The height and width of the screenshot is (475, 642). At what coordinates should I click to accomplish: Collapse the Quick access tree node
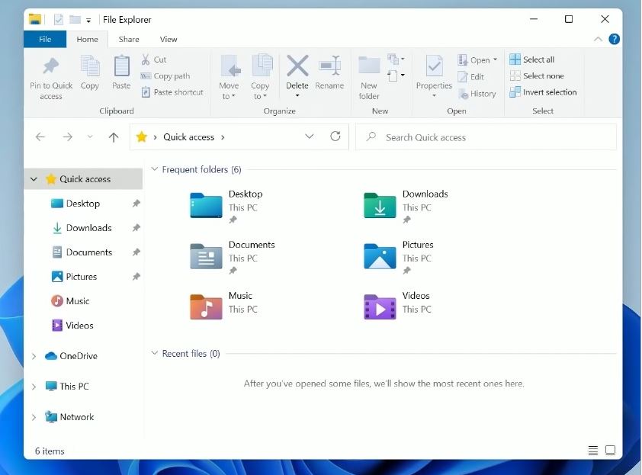(34, 179)
